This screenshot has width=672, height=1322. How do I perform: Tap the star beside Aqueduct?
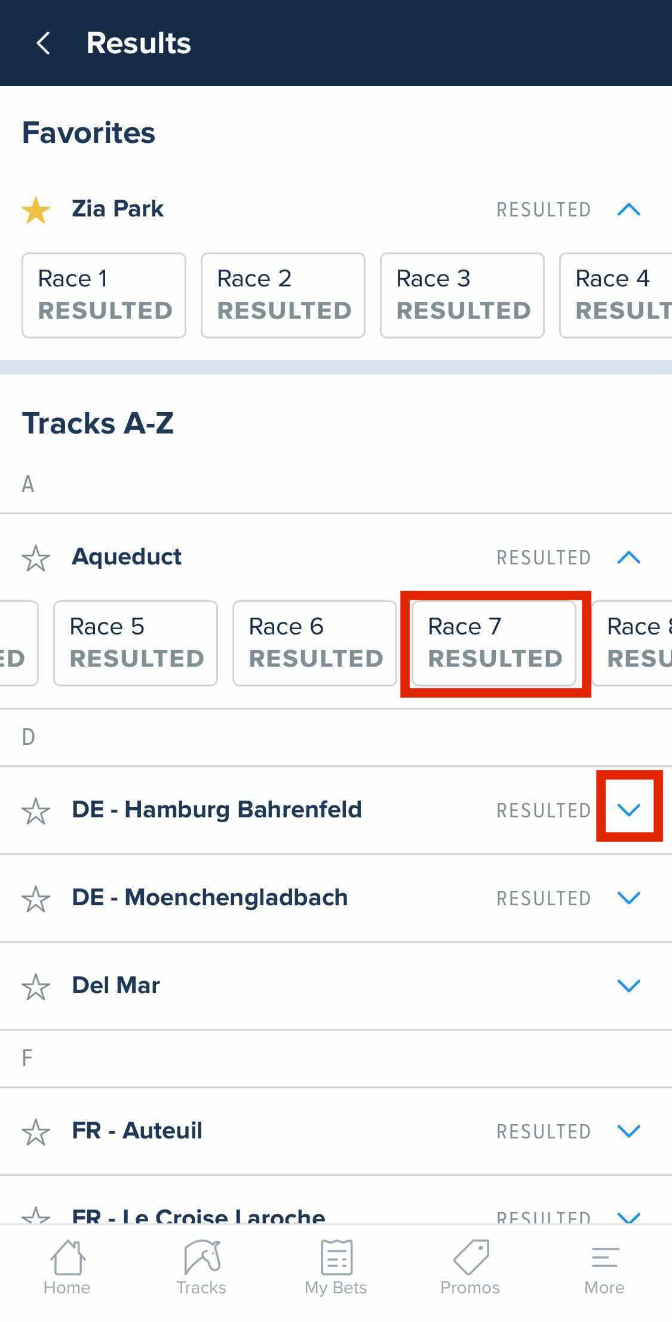click(x=36, y=558)
